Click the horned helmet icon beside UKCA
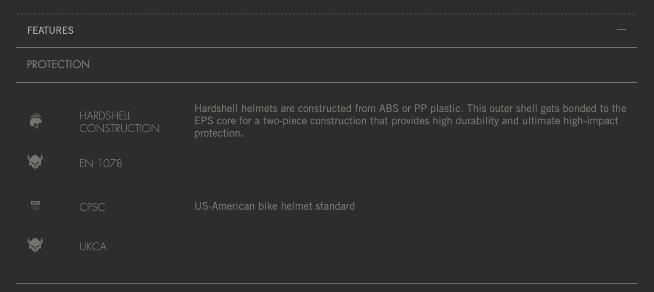Screen dimensions: 654x292 pyautogui.click(x=35, y=245)
